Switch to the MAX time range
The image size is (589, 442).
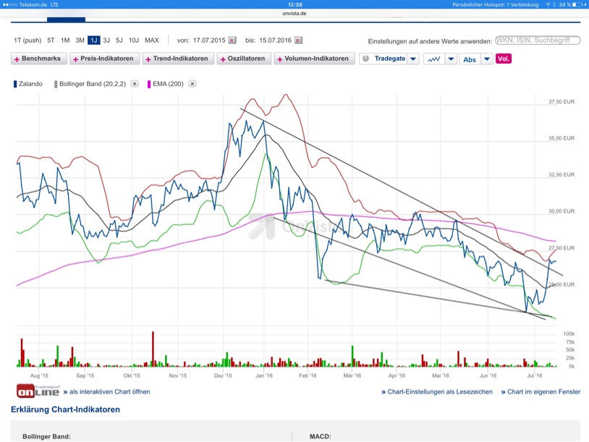click(152, 41)
